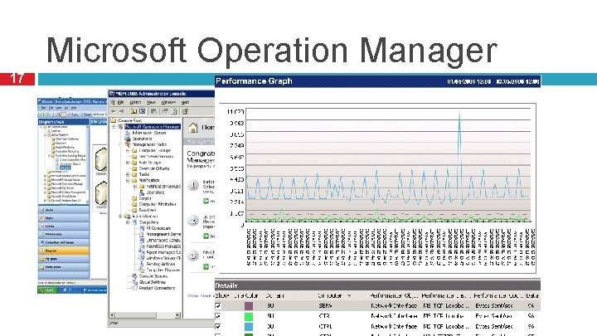Click the upper server icon in diagram

tap(101, 160)
